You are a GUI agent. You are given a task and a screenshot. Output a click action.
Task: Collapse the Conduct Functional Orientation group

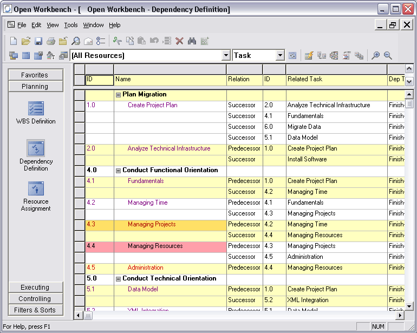pos(118,170)
